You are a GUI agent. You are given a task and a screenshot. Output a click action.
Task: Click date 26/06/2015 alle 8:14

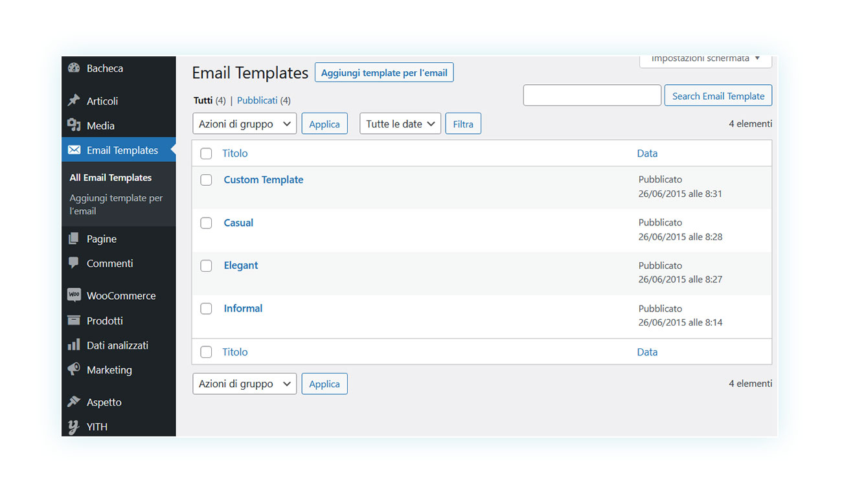point(680,322)
